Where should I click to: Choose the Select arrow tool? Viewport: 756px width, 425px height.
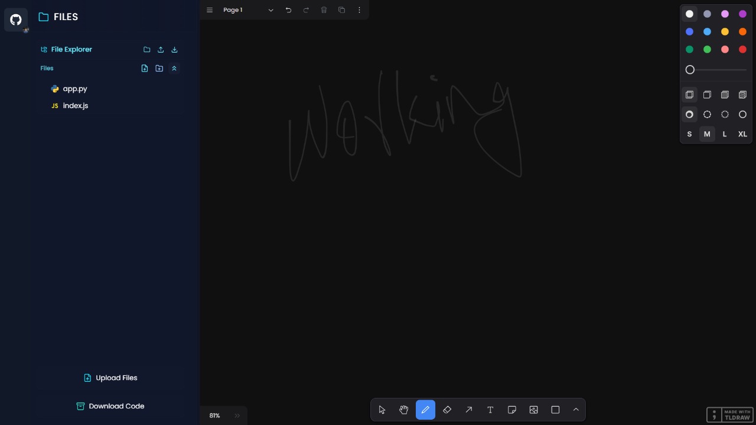[382, 410]
